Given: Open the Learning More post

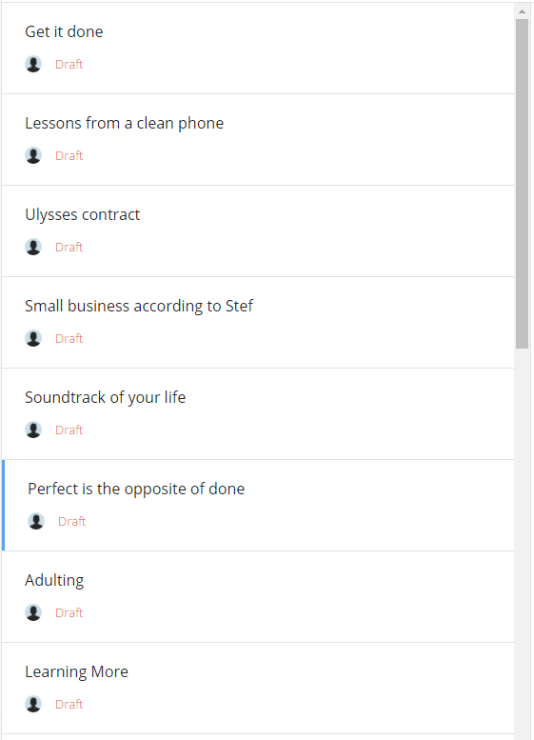Looking at the screenshot, I should (258, 689).
